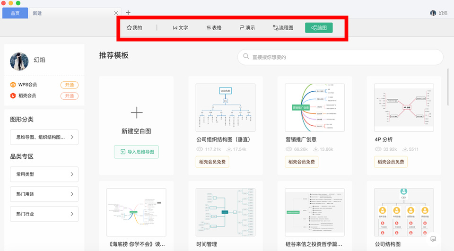454x251 pixels.
Task: Click the 时间管理 title text
Action: tap(207, 244)
